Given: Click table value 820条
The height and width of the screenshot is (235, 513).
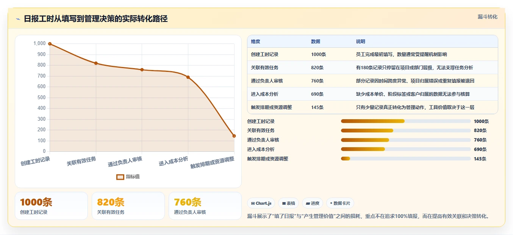Looking at the screenshot, I should coord(317,68).
